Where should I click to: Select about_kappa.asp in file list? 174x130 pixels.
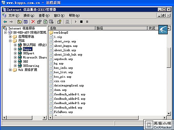66,46
